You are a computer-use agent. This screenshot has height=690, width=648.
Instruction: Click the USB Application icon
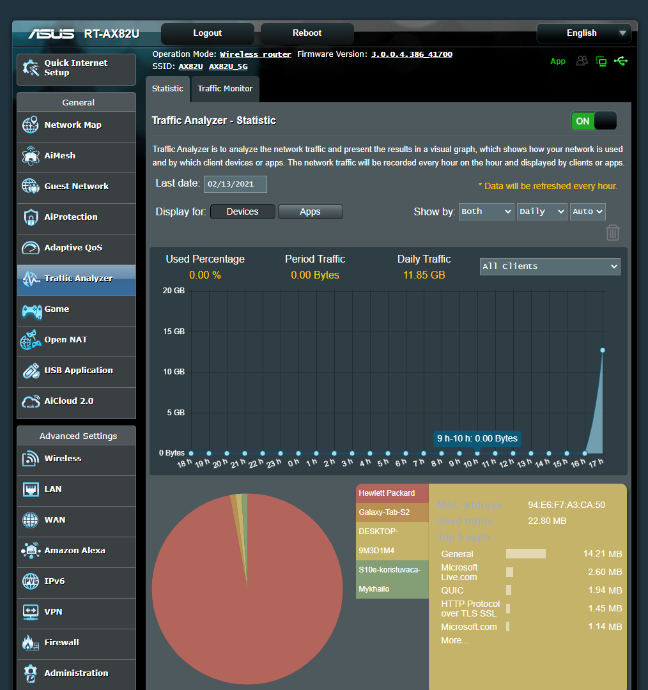31,371
